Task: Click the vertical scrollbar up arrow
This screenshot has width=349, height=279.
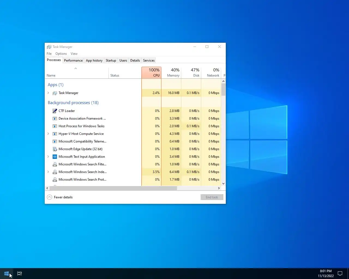Action: [224, 81]
